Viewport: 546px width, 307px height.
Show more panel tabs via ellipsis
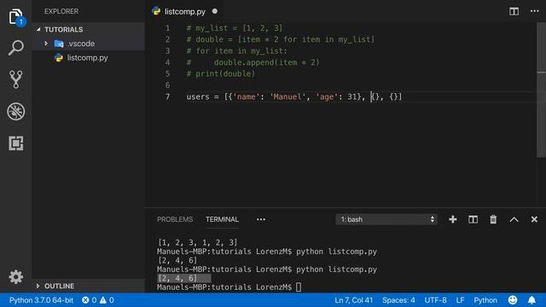click(261, 219)
